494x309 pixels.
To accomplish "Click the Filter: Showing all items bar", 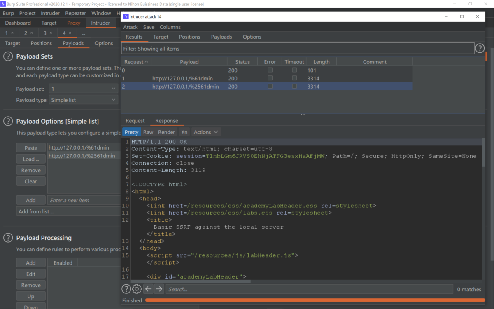I will pos(298,49).
